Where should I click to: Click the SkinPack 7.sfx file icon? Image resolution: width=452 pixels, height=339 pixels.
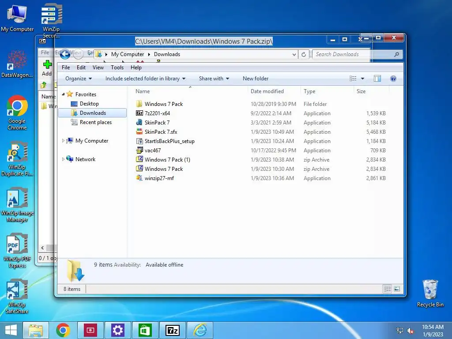[139, 132]
